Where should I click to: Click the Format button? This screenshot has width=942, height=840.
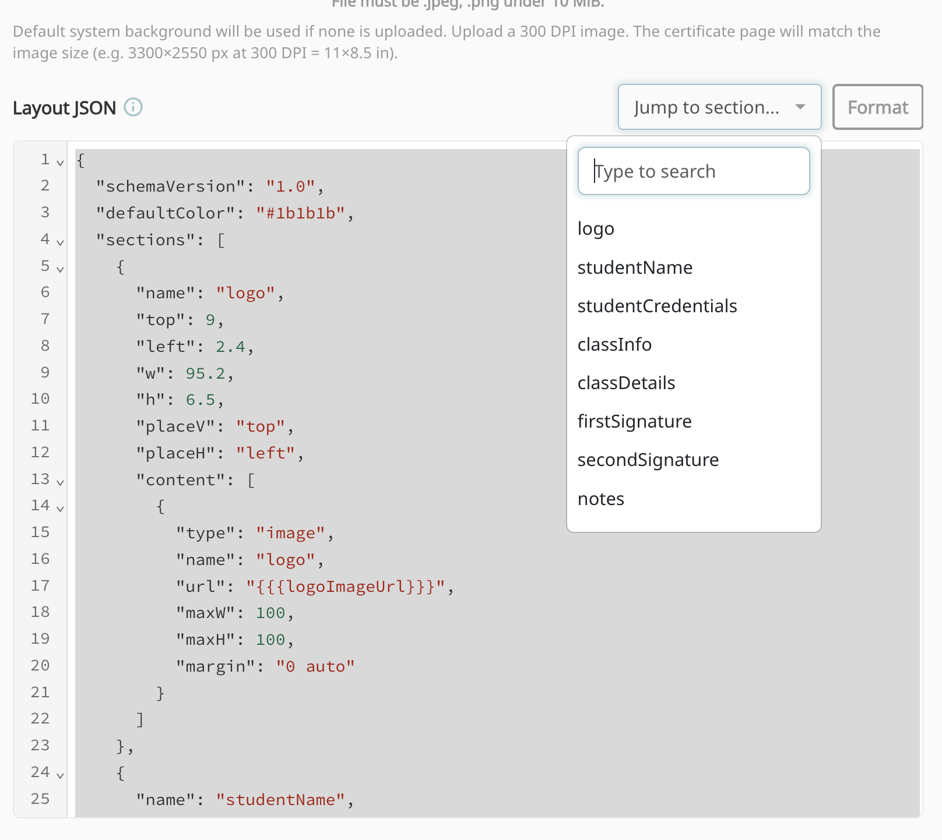pyautogui.click(x=877, y=107)
